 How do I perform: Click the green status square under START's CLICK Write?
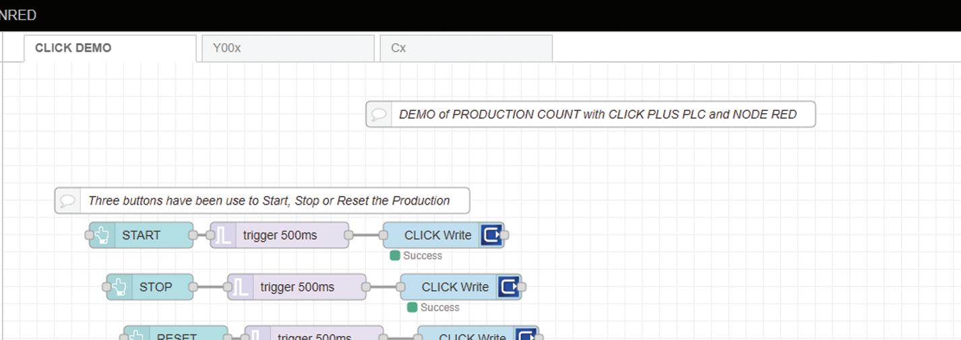click(x=395, y=256)
